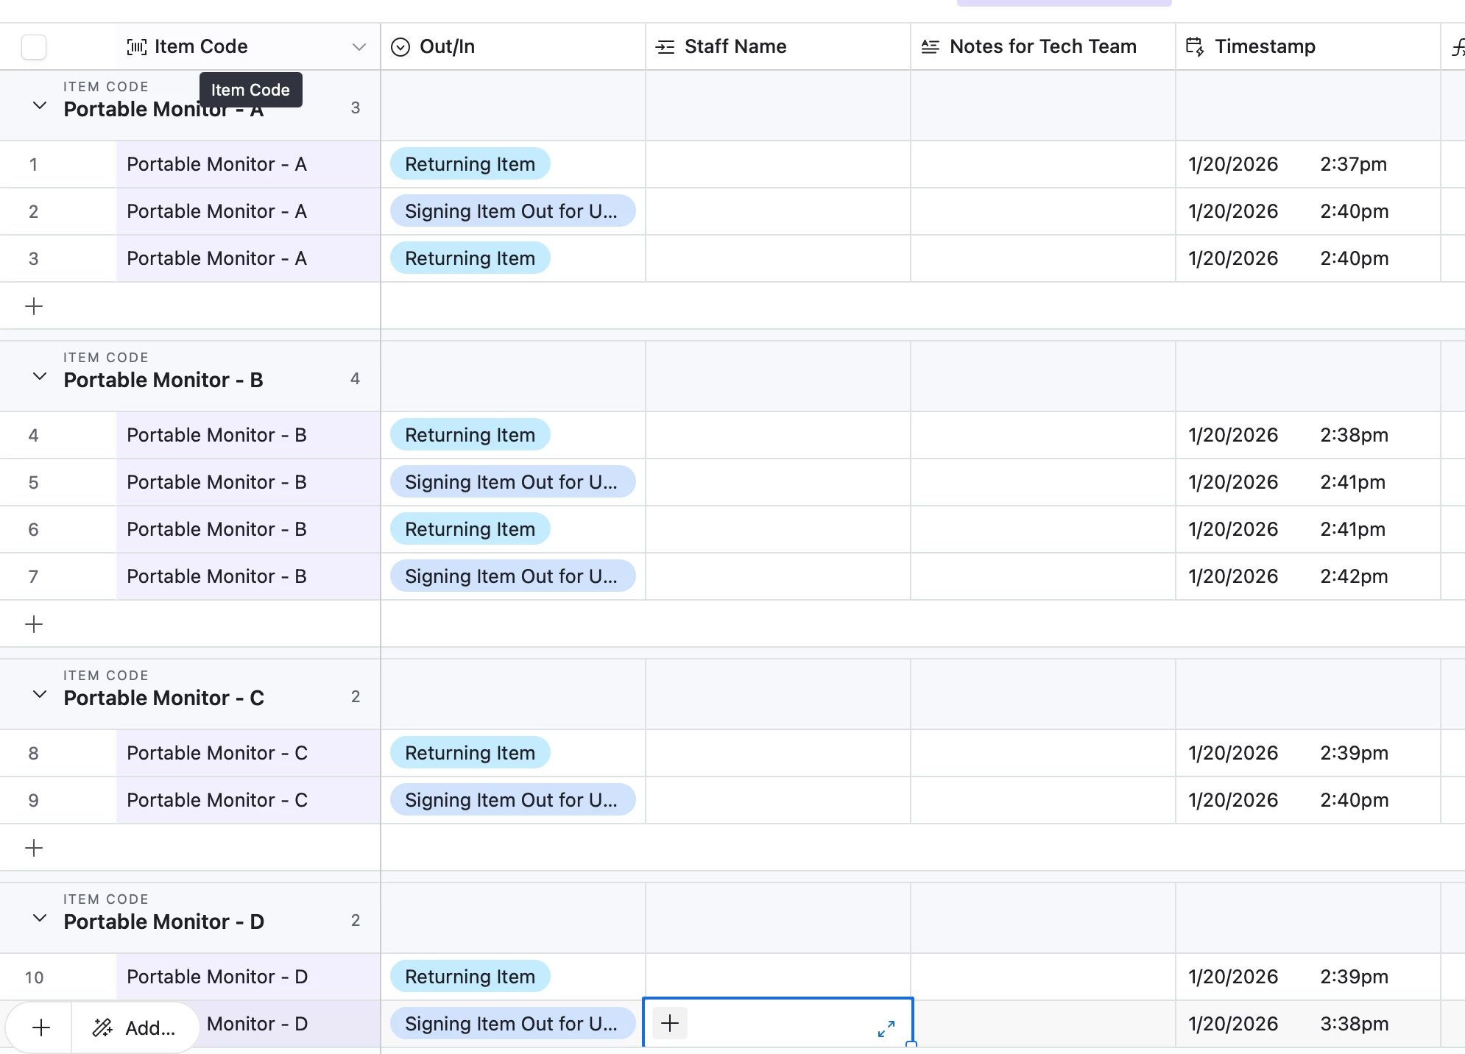
Task: Add record under Portable Monitor - B group
Action: pos(34,624)
